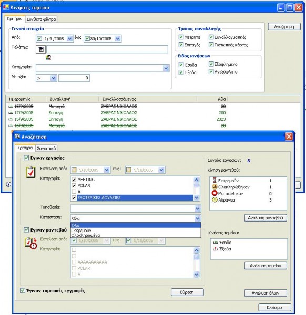Open the Με αξία operator dropdown
Image resolution: width=306 pixels, height=315 pixels.
tap(53, 78)
